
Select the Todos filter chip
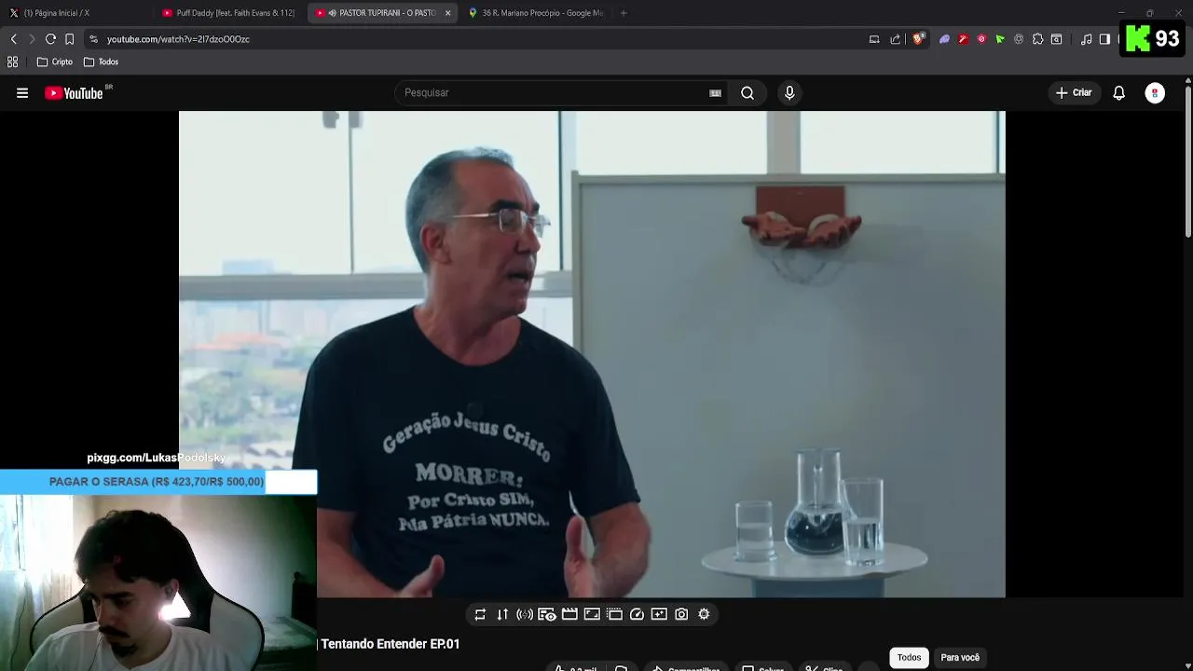click(x=909, y=658)
